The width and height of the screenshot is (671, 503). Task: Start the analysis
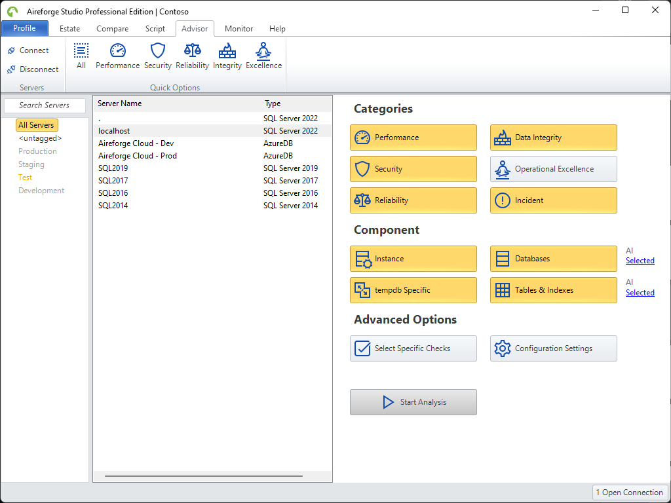click(x=413, y=402)
